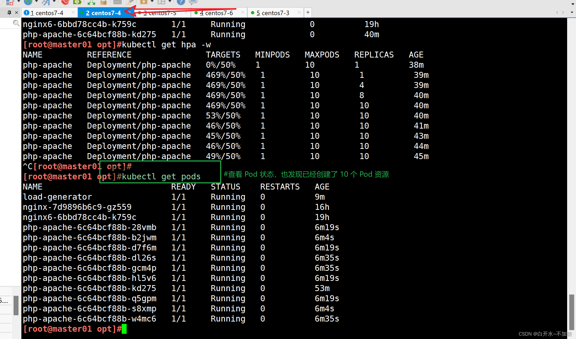This screenshot has height=339, width=576.
Task: Click the blue help question-mark icon
Action: point(181,2)
